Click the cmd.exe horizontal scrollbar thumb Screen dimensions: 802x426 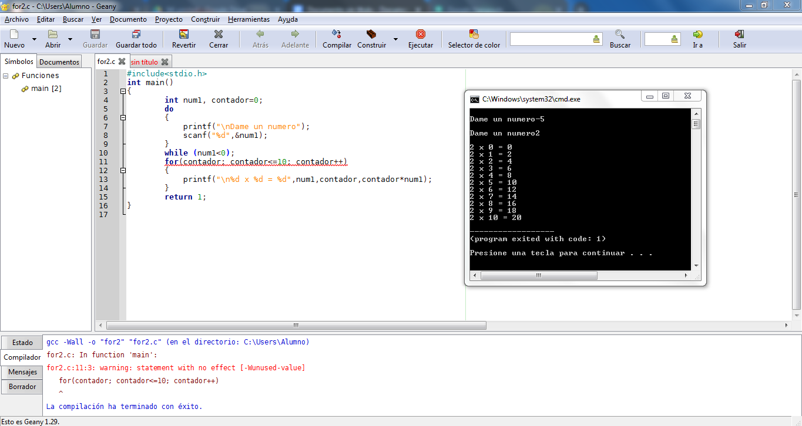(x=539, y=275)
